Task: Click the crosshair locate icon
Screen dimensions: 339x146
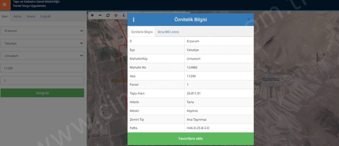Action: tap(116, 15)
